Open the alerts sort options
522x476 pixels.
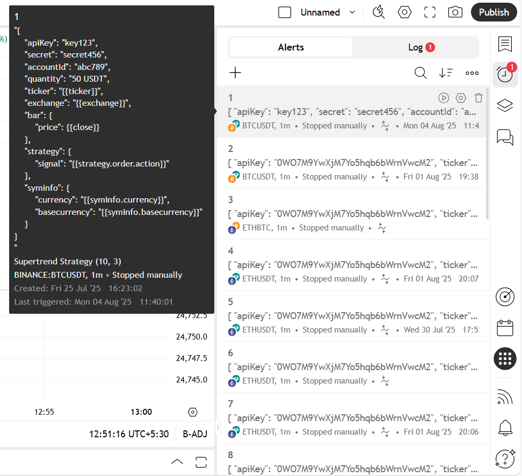pos(446,73)
